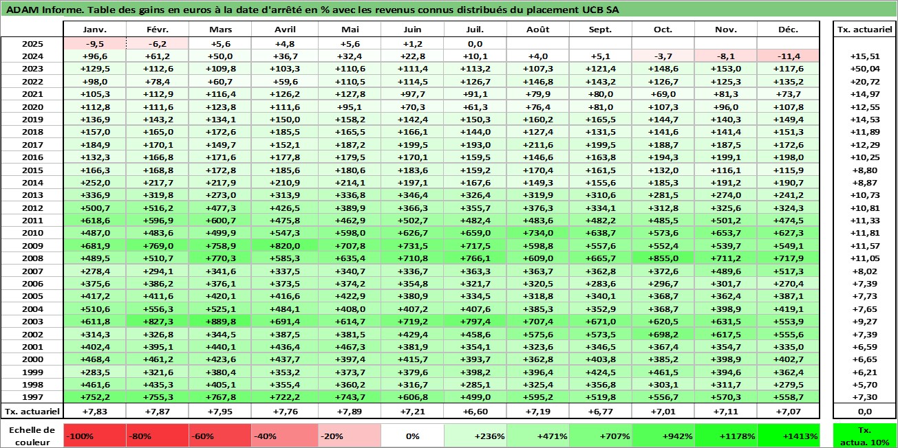This screenshot has height=448, width=898.
Task: Select the +6,60 actuarial rate under Juil.
Action: (x=475, y=411)
